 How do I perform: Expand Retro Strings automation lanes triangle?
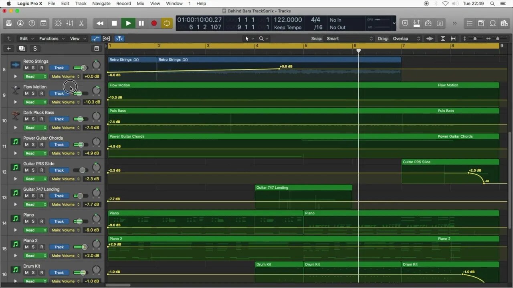(16, 76)
